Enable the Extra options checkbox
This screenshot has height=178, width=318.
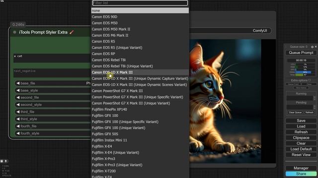tap(310, 80)
